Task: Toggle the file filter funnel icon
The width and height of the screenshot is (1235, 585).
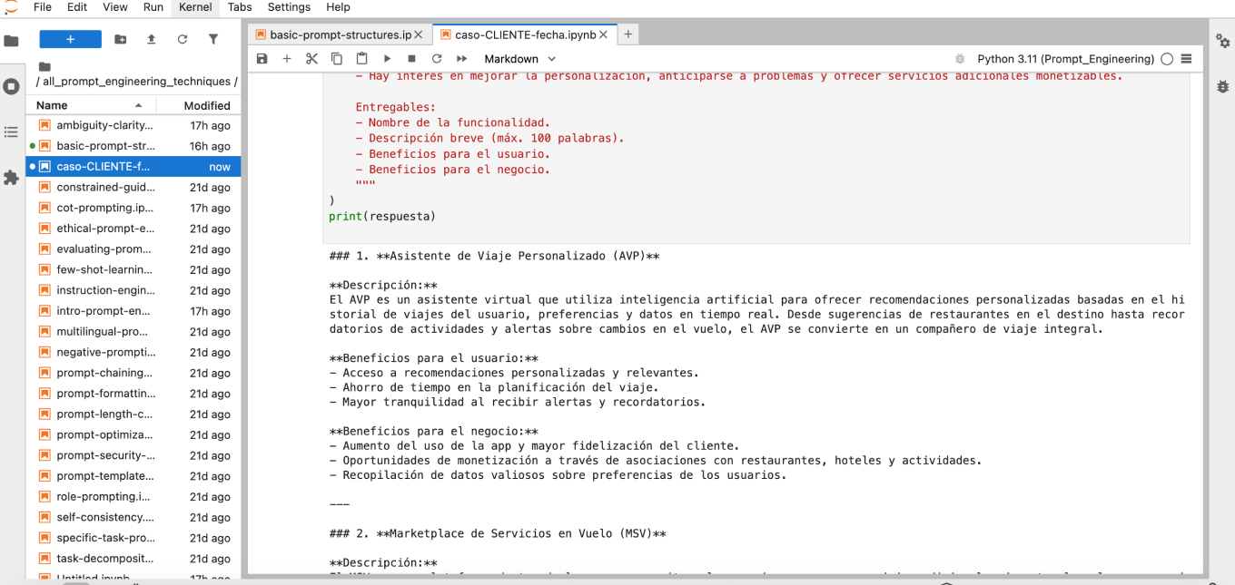Action: pos(213,40)
